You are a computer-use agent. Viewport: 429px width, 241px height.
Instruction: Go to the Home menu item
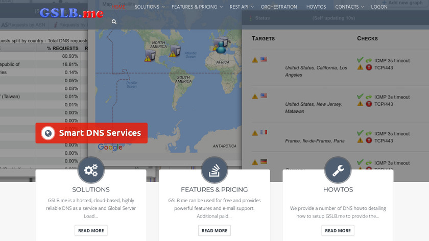[118, 7]
